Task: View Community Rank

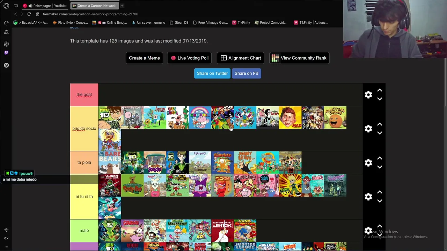Action: (x=299, y=58)
